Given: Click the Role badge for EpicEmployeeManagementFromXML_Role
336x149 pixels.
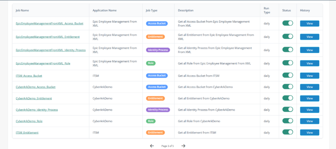Looking at the screenshot, I should point(151,63).
